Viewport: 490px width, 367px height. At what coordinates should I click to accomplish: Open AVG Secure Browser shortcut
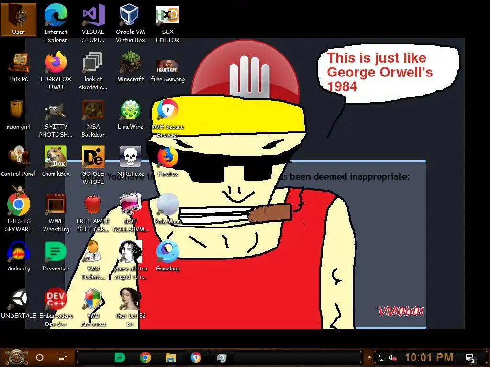click(168, 119)
